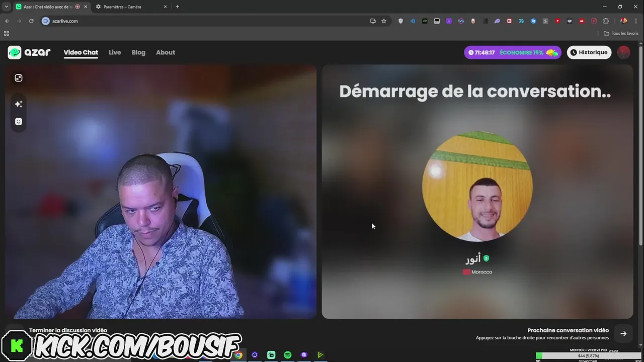Open a new browser tab

(177, 7)
